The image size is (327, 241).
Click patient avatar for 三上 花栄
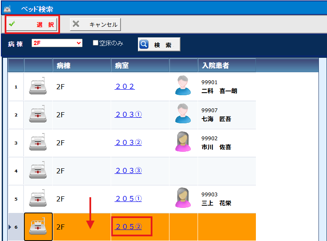pyautogui.click(x=184, y=198)
